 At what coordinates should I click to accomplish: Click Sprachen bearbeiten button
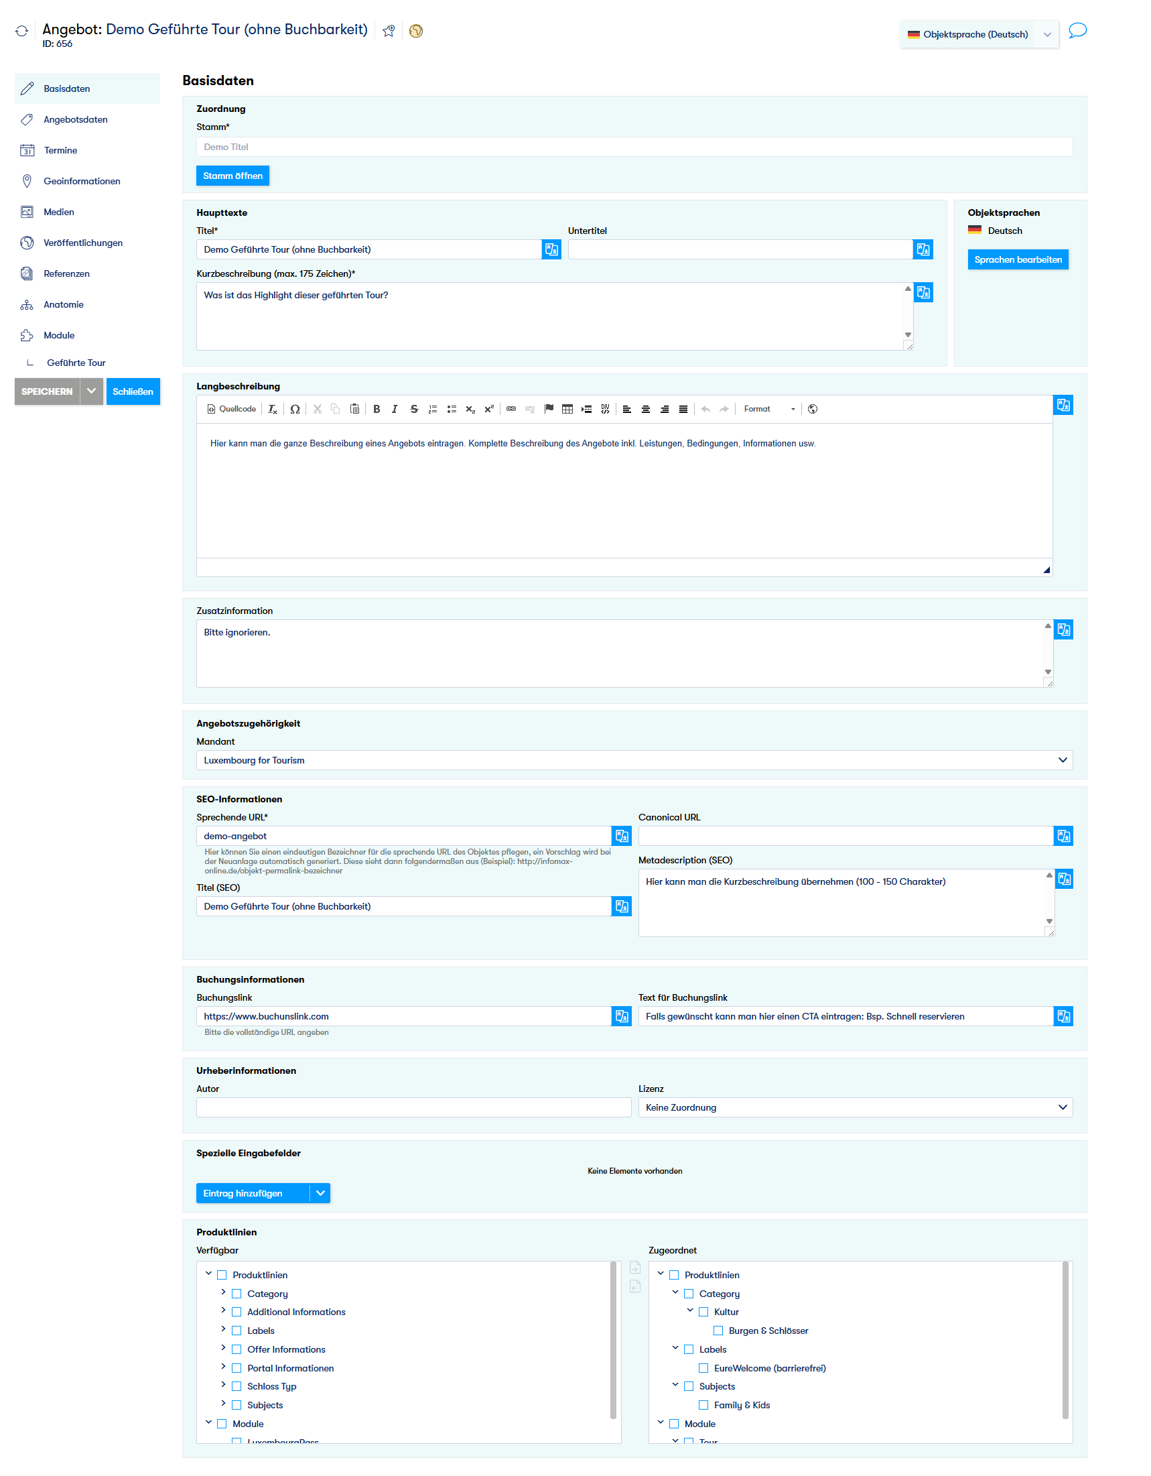pos(1018,259)
